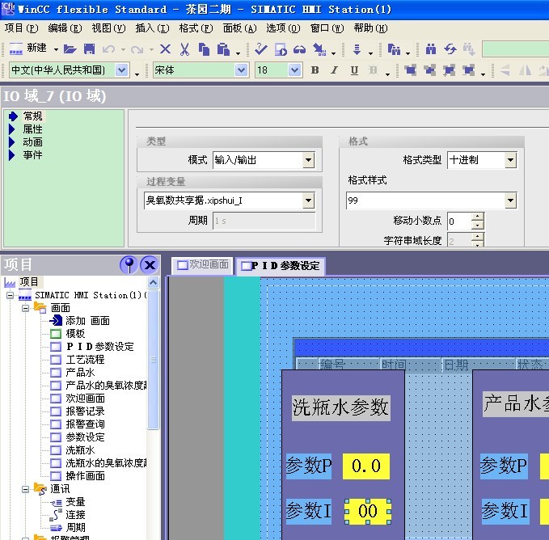The width and height of the screenshot is (549, 540).
Task: Click the Check consistency checkmark icon
Action: pyautogui.click(x=261, y=49)
